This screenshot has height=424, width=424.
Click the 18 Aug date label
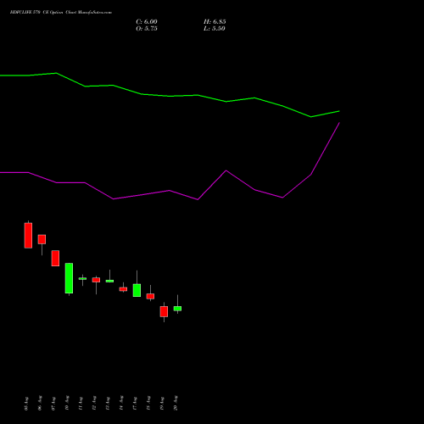pos(148,404)
